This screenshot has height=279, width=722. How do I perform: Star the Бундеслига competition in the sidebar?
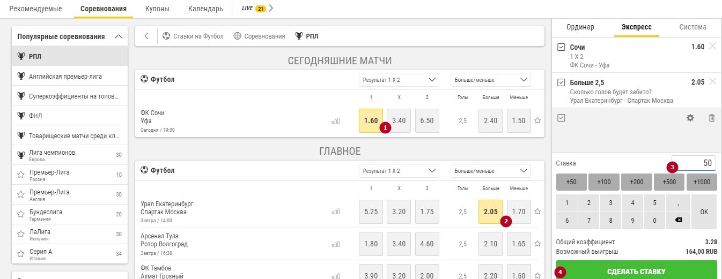(21, 214)
